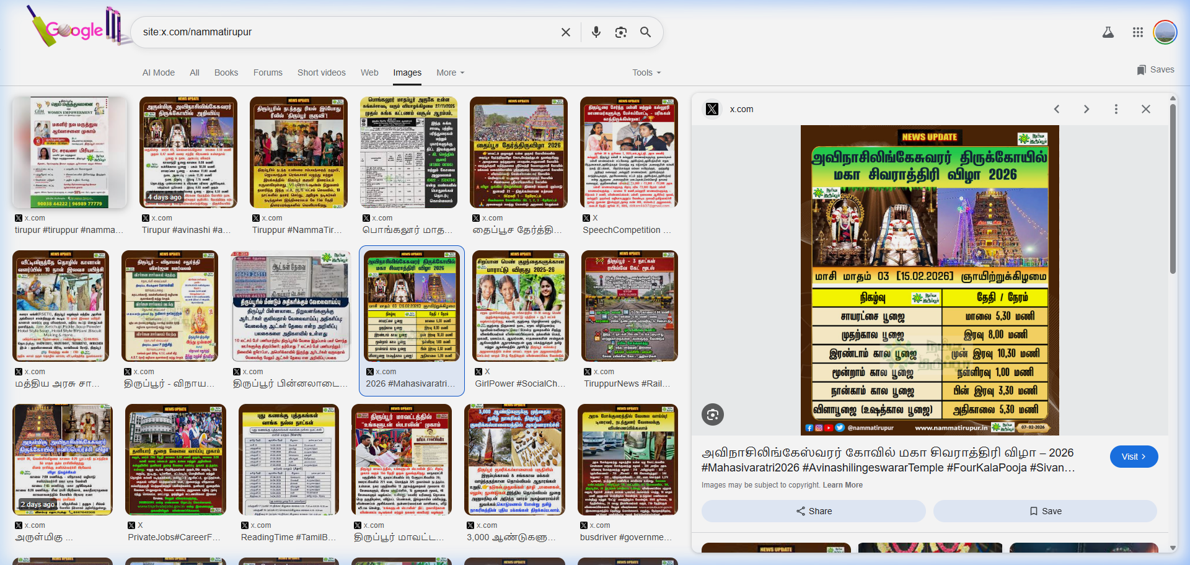Viewport: 1190px width, 565px height.
Task: Open preview panel three-dot options
Action: coord(1116,109)
